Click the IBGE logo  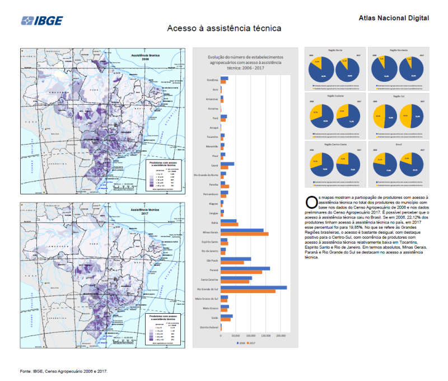click(42, 21)
